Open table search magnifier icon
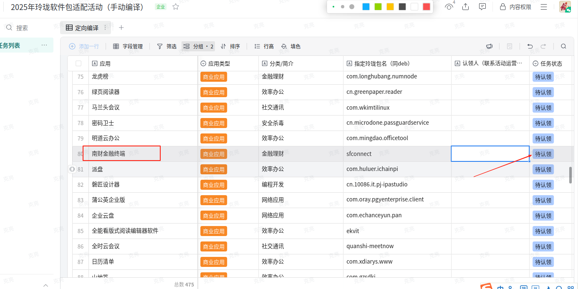The height and width of the screenshot is (289, 578). pos(563,46)
